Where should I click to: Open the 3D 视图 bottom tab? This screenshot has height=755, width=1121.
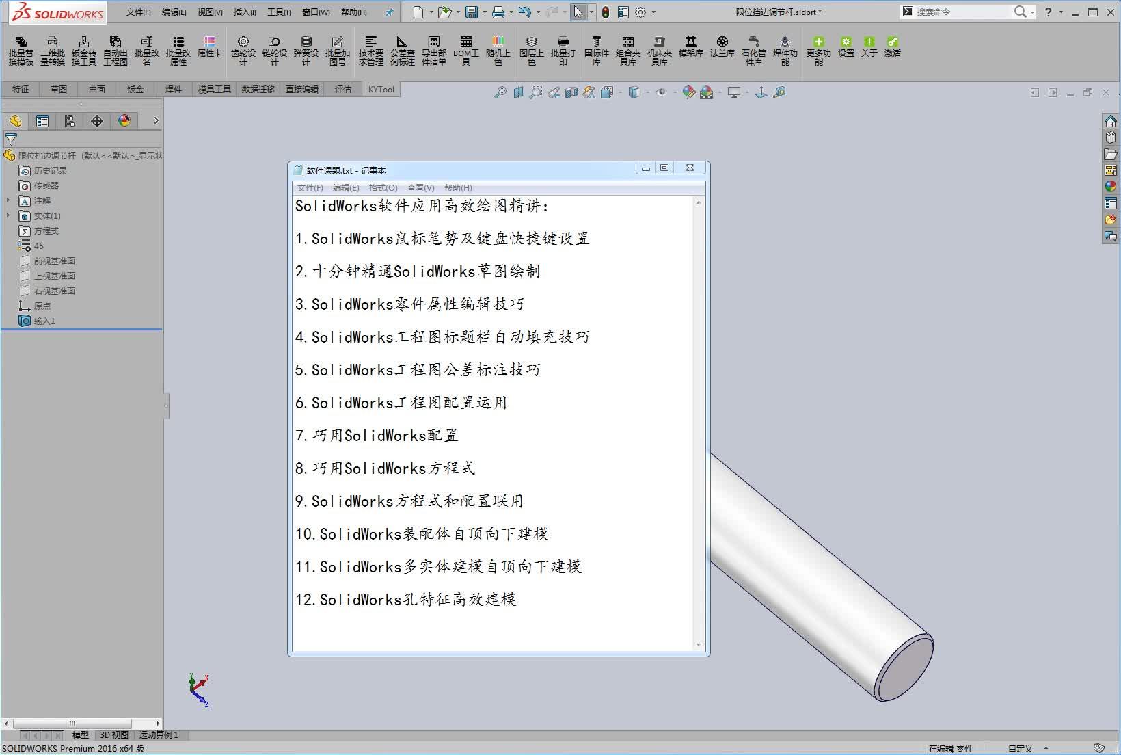[x=114, y=734]
